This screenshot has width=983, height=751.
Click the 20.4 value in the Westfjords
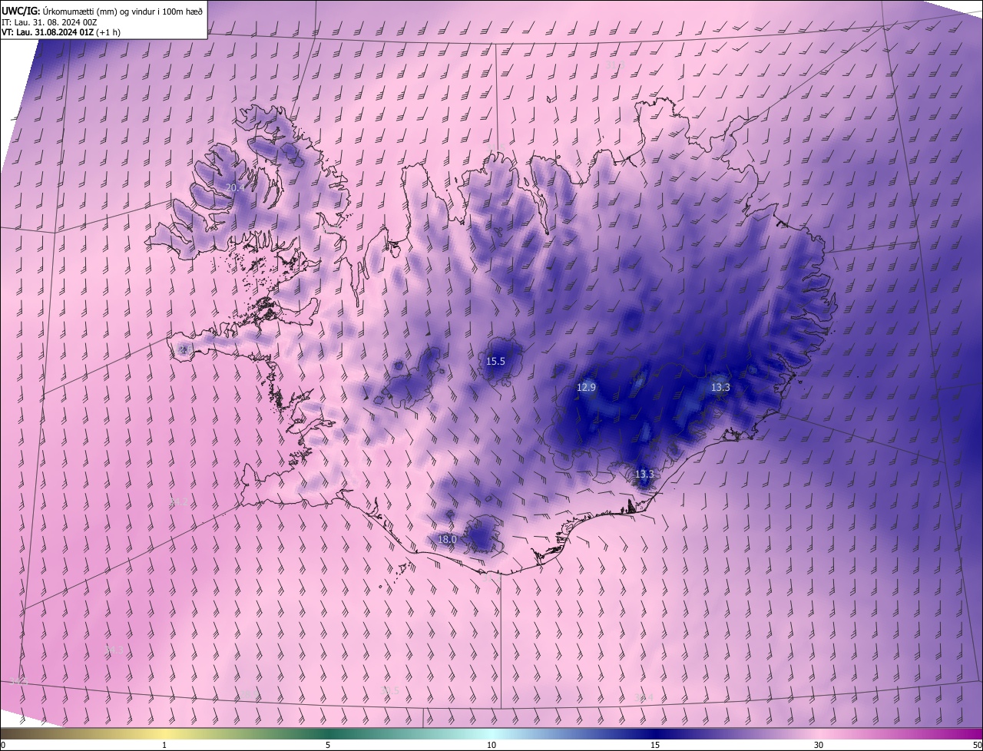[234, 187]
